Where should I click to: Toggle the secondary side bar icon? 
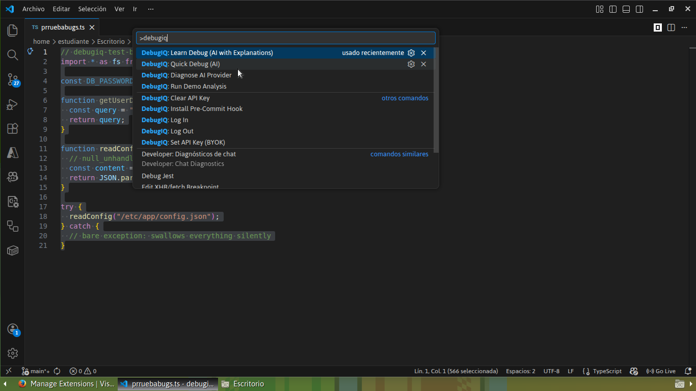pos(638,9)
